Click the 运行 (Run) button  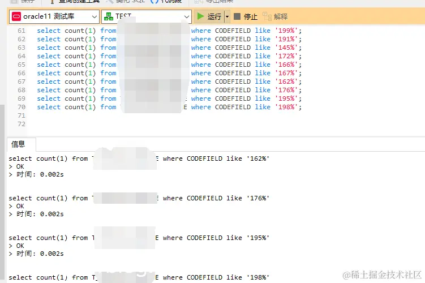[209, 16]
